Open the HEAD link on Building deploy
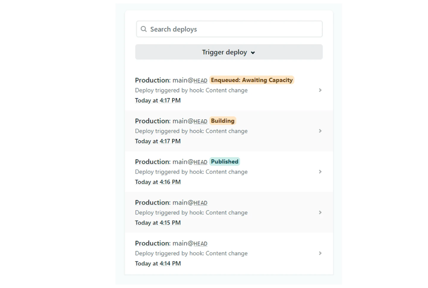 point(200,121)
